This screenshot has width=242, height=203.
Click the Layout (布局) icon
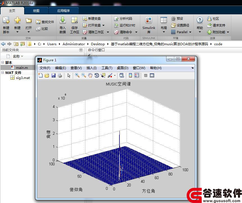tap(164, 20)
